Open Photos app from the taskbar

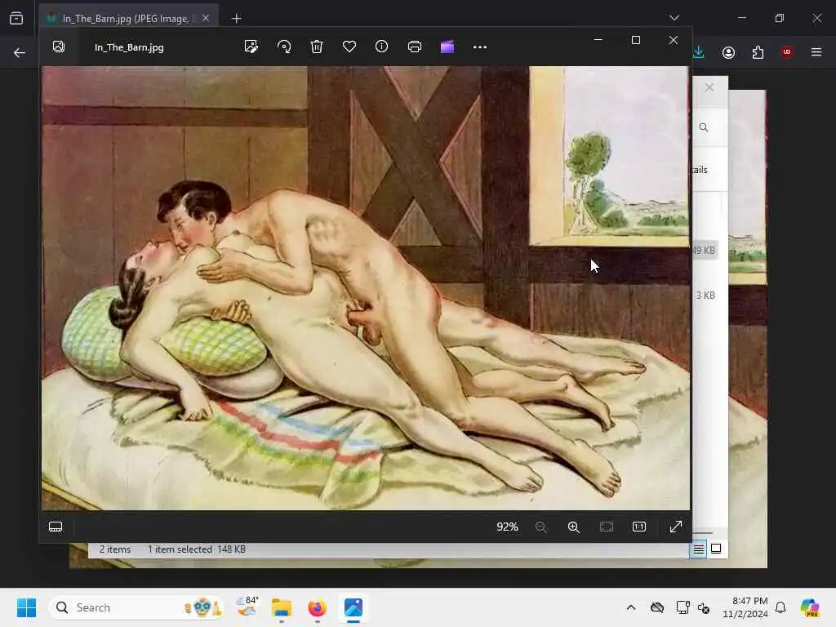353,607
